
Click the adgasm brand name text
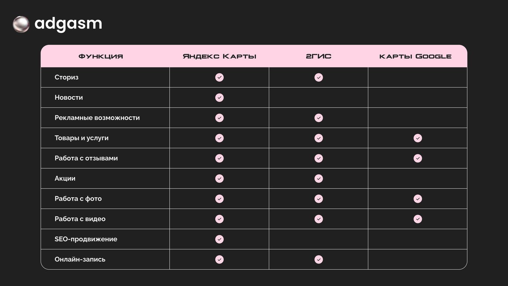coord(68,24)
